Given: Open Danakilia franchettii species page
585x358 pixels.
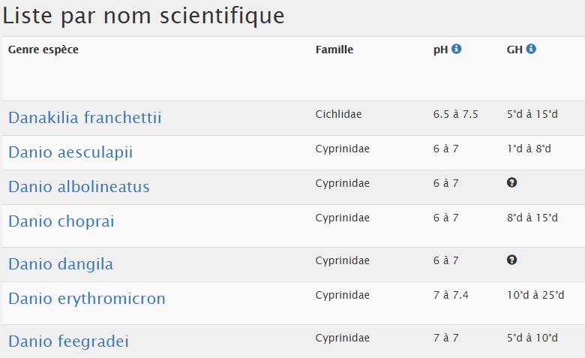Looking at the screenshot, I should (x=85, y=118).
